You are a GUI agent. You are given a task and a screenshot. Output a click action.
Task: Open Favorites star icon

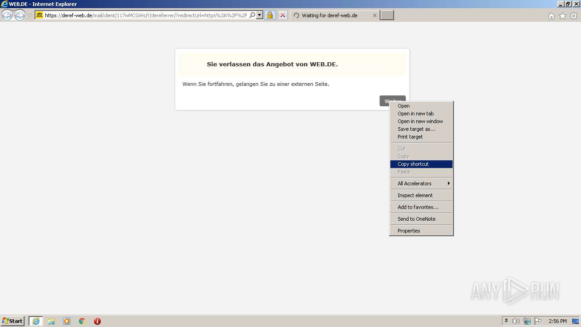pyautogui.click(x=562, y=16)
